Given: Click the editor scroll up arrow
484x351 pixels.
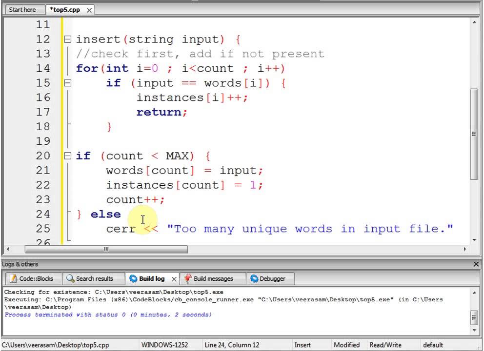Looking at the screenshot, I should pos(474,22).
